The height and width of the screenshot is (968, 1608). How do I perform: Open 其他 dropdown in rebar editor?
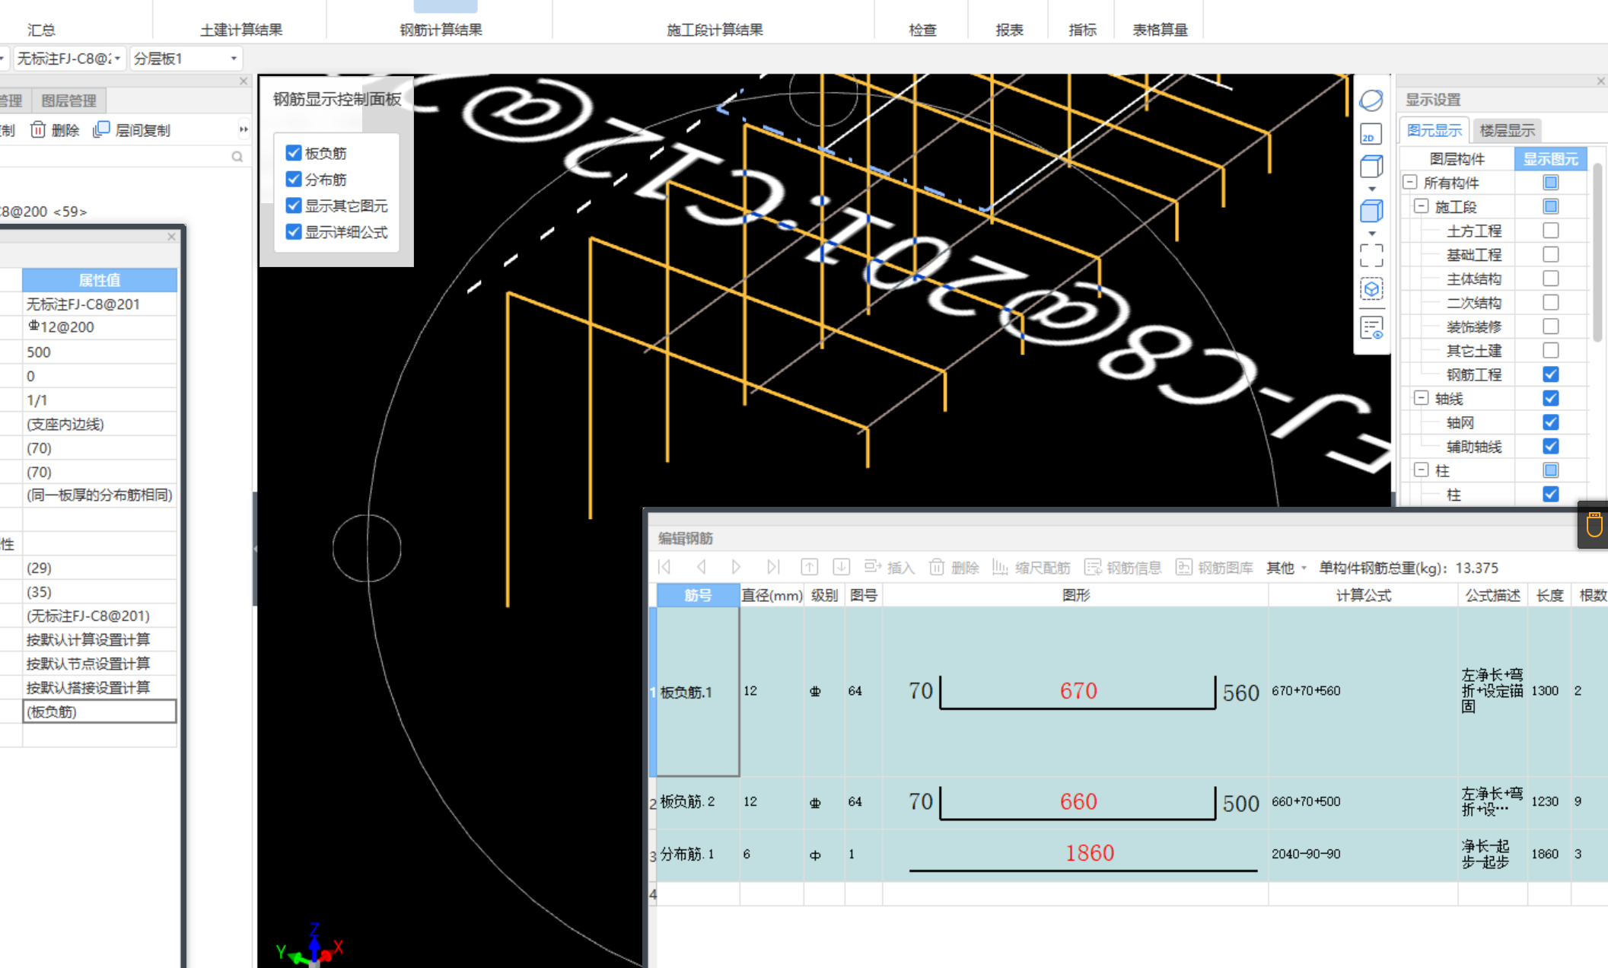pyautogui.click(x=1286, y=568)
